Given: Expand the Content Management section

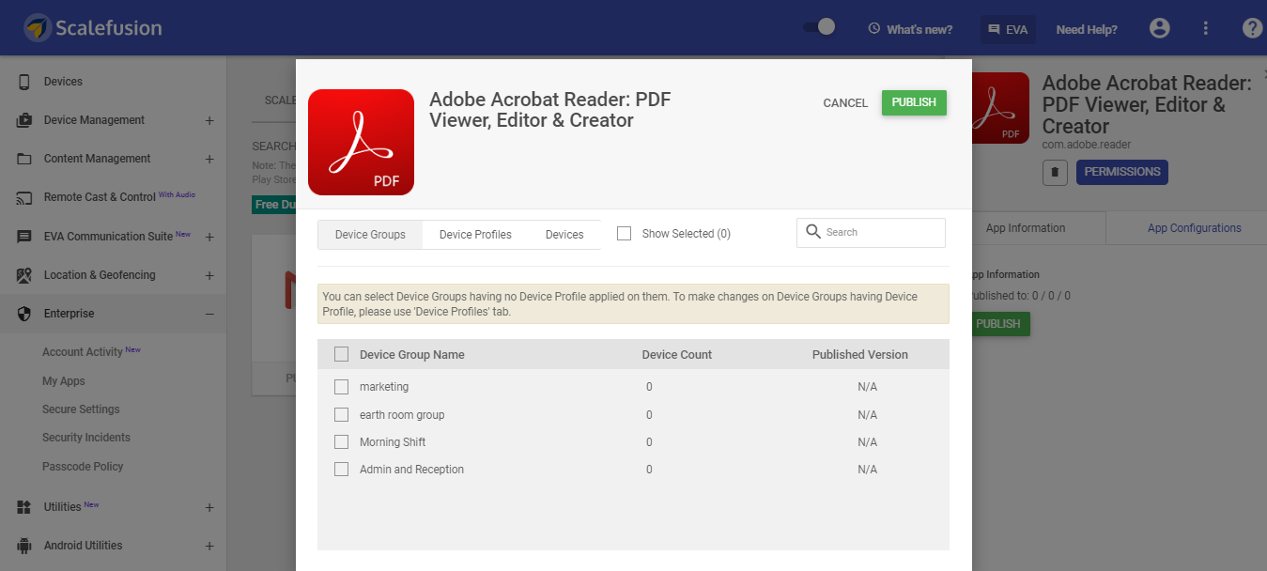Looking at the screenshot, I should 209,159.
